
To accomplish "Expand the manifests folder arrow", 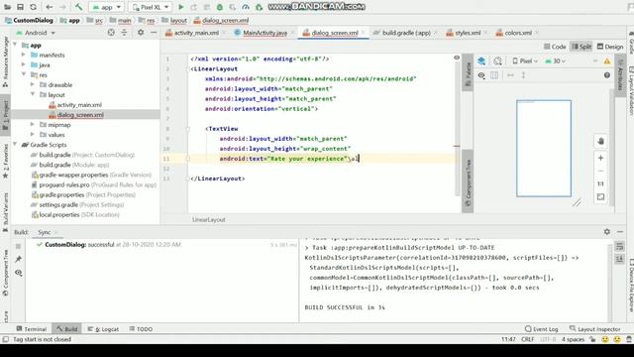I will point(24,55).
